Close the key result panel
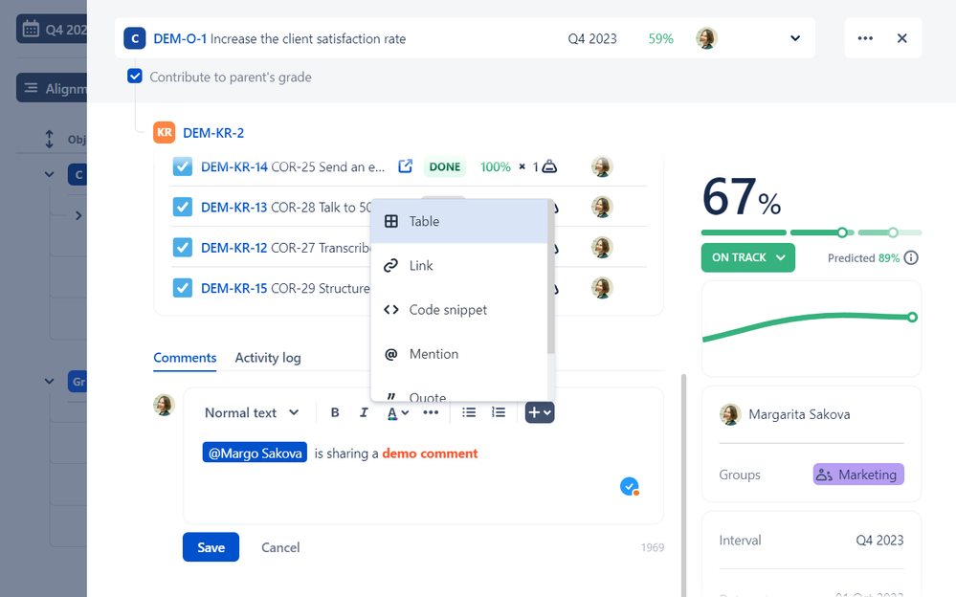Screen dimensions: 956x597 (902, 38)
